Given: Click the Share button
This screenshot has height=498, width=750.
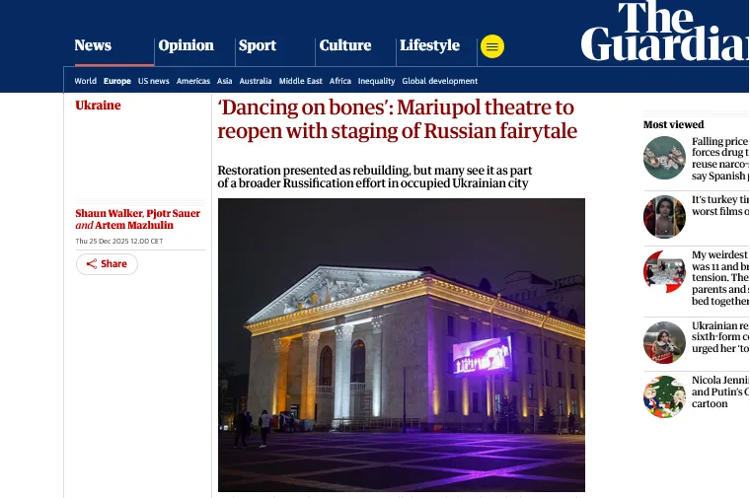Looking at the screenshot, I should pyautogui.click(x=107, y=264).
